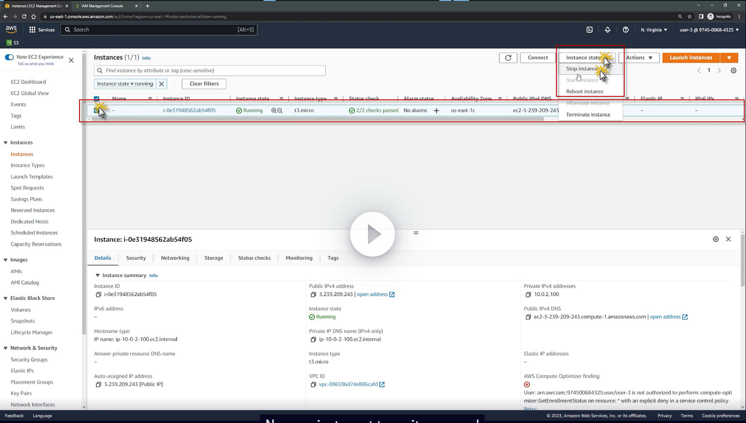
Task: Open the Actions dropdown
Action: click(639, 57)
